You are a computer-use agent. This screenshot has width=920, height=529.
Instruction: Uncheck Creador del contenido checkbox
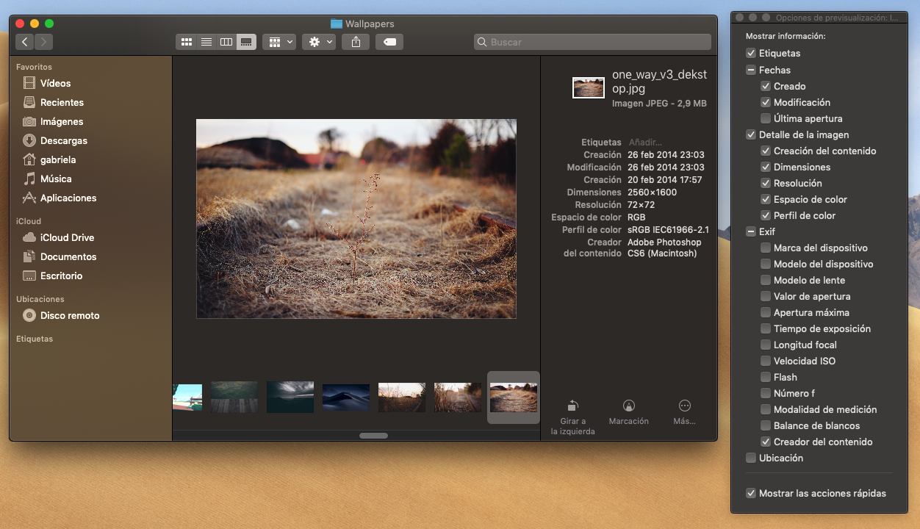(x=766, y=442)
